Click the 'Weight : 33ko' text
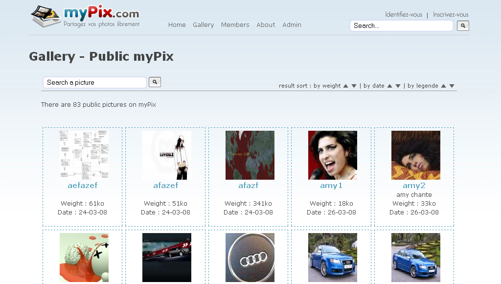Screen dimensions: 501x284 tap(414, 203)
